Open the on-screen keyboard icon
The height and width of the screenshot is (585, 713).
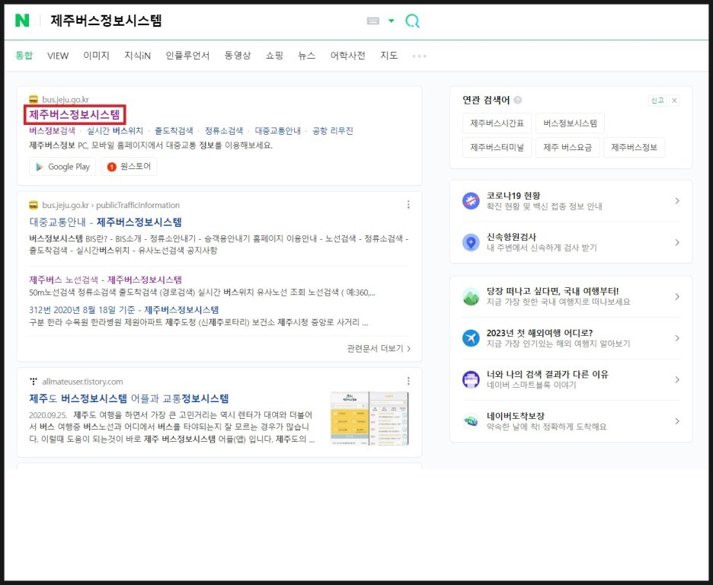point(372,21)
